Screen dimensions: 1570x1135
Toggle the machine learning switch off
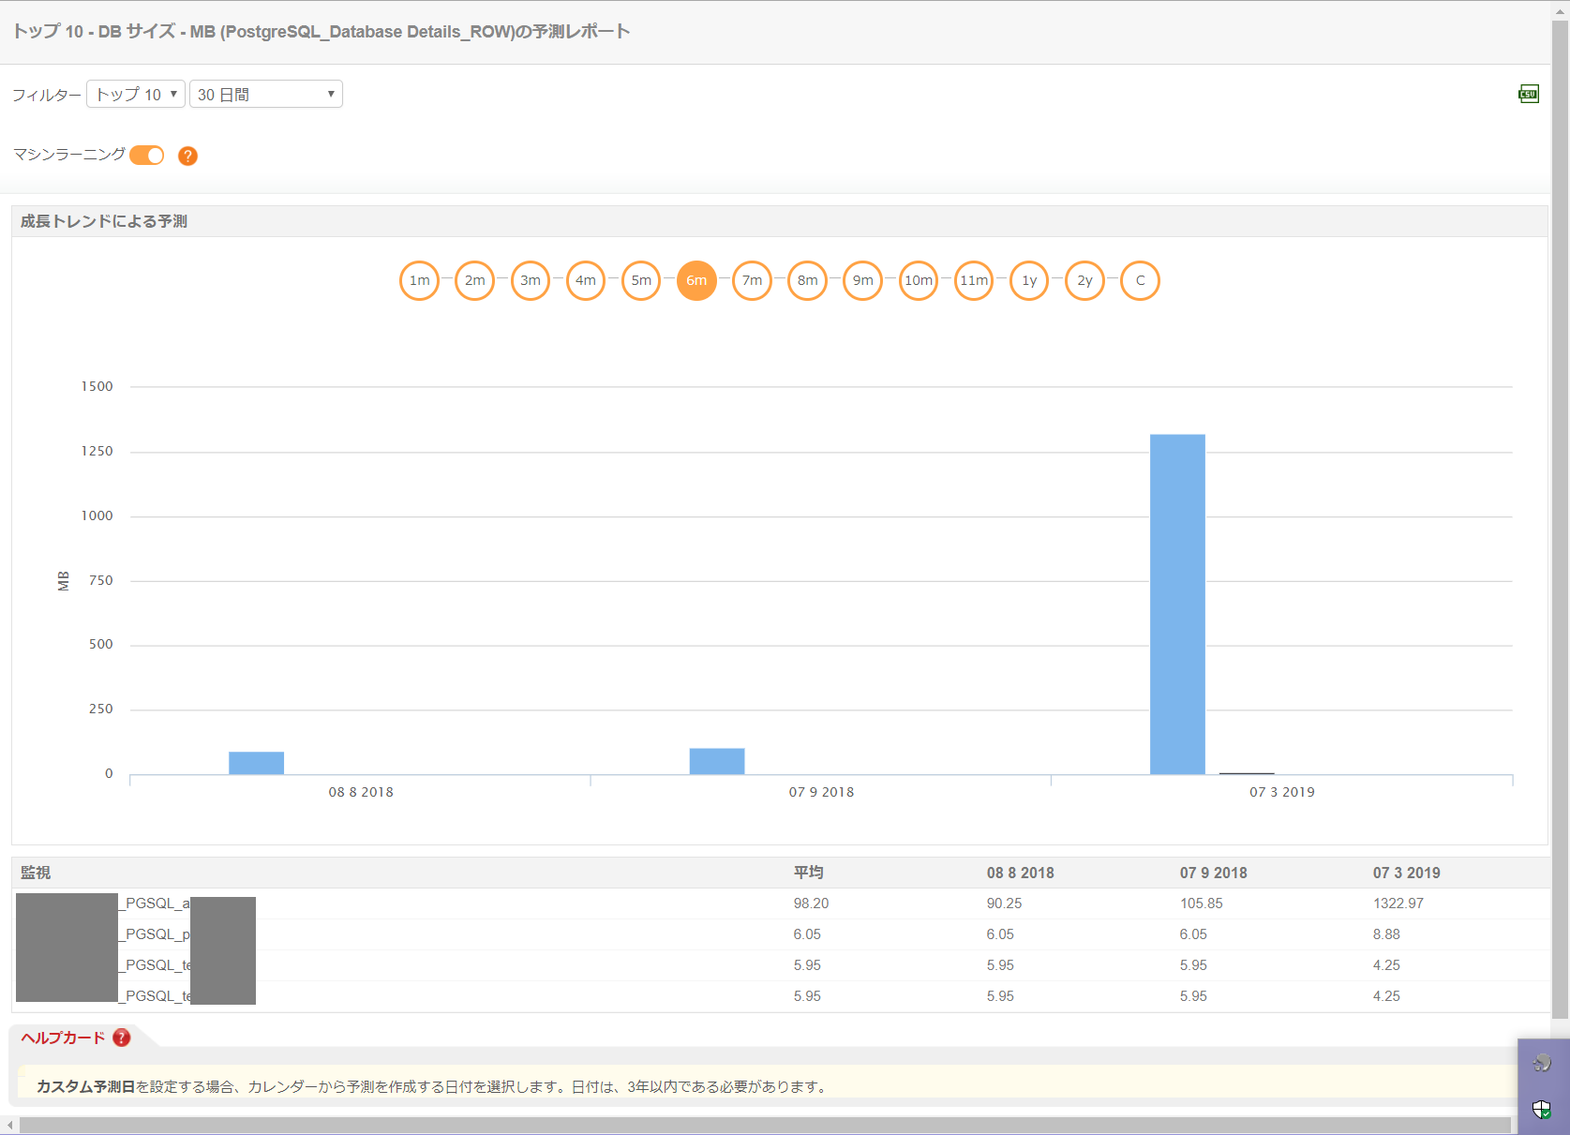coord(147,156)
